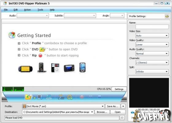
Task: Open the Action menu
Action: (x=27, y=10)
